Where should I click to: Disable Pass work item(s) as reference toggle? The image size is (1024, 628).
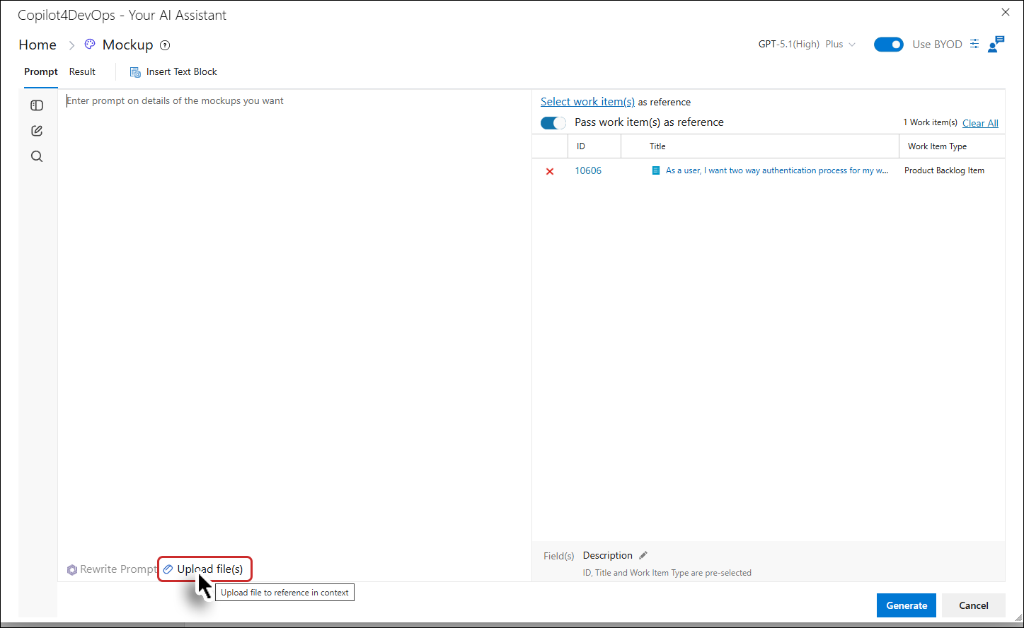(553, 123)
